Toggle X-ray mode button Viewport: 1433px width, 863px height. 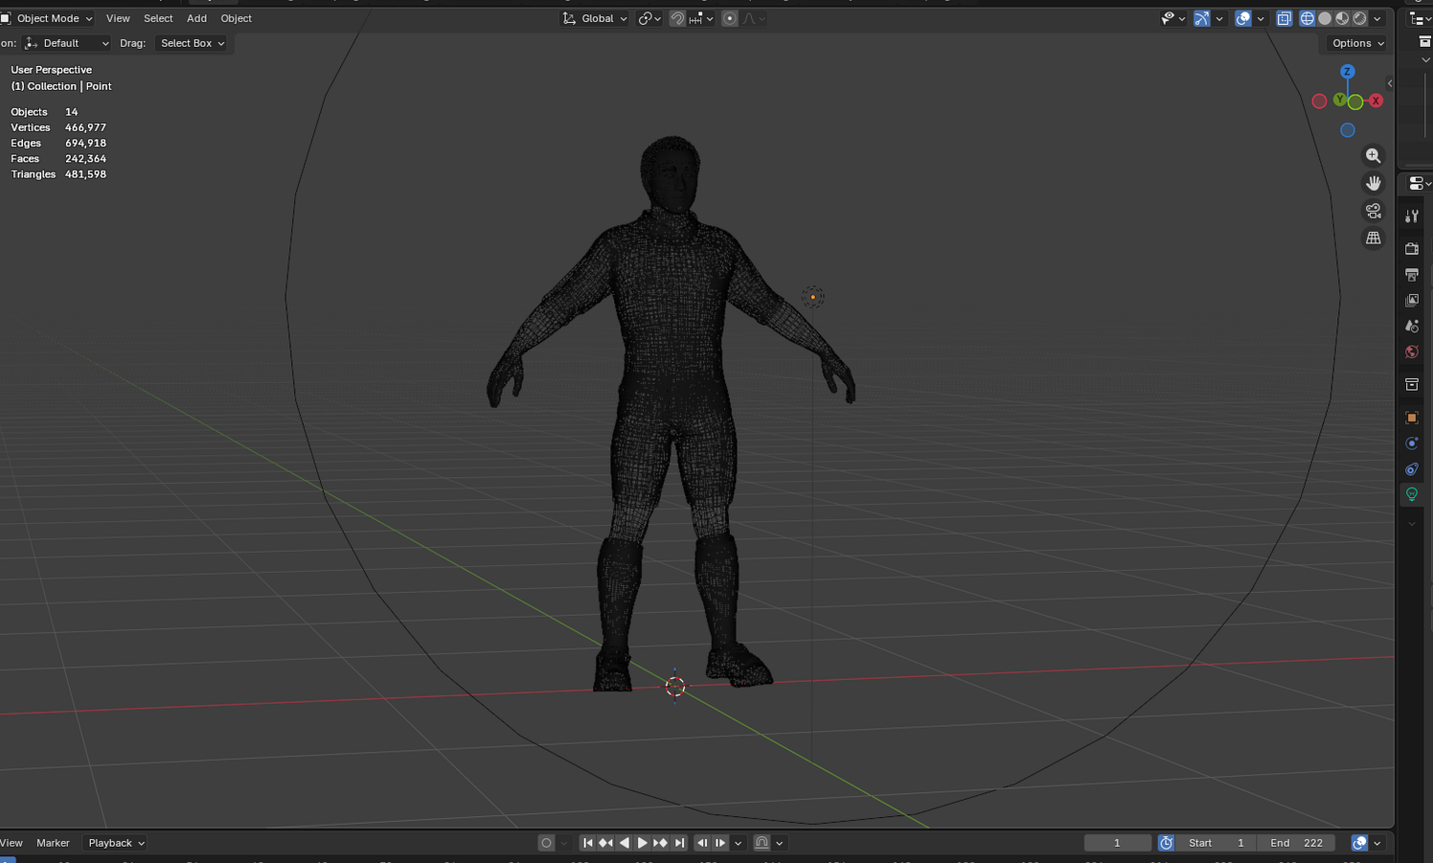click(1284, 18)
